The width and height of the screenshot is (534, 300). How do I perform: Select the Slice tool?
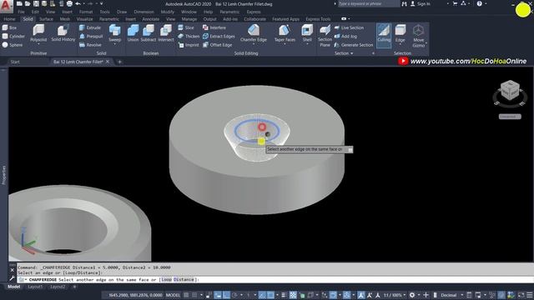[x=186, y=27]
